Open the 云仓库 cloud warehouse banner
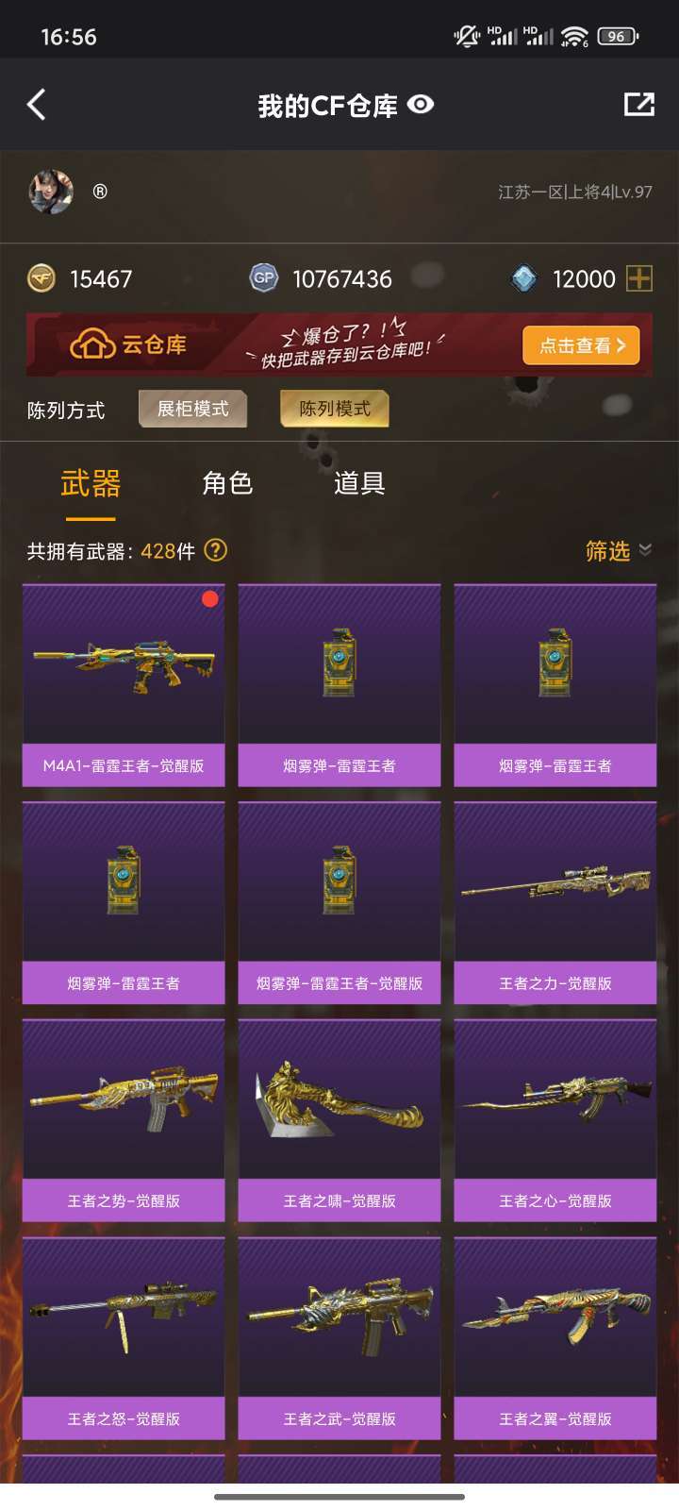 click(x=339, y=344)
